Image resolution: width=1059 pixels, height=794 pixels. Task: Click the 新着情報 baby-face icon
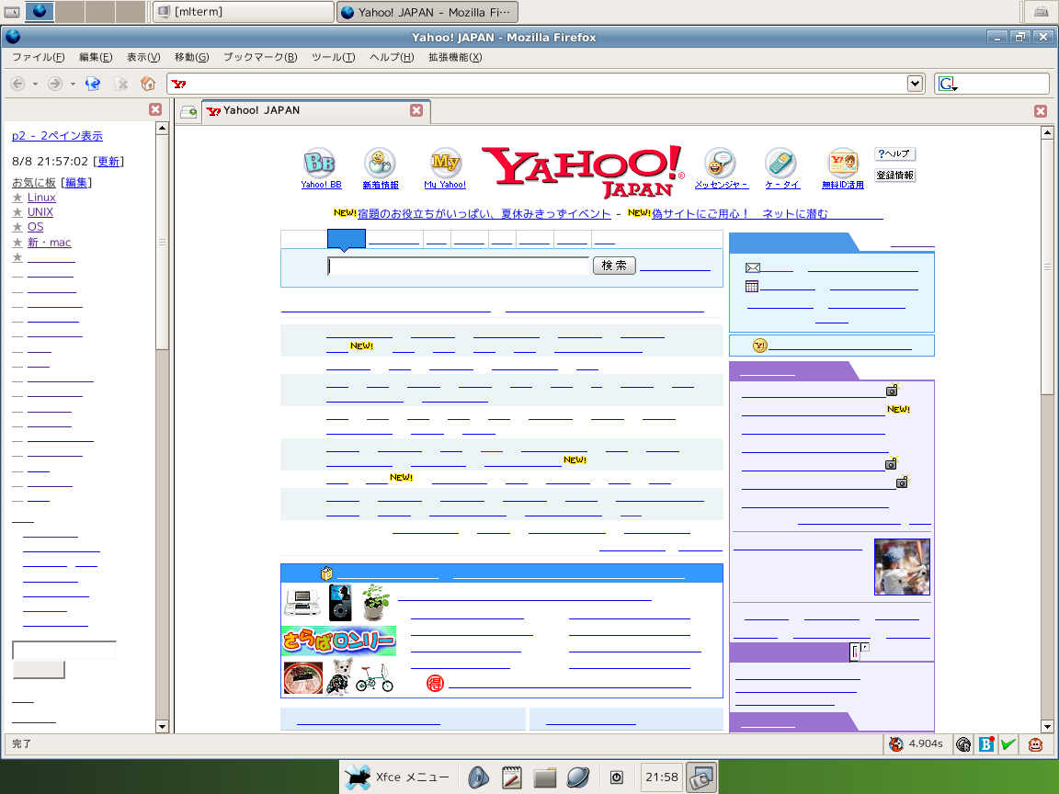coord(380,163)
